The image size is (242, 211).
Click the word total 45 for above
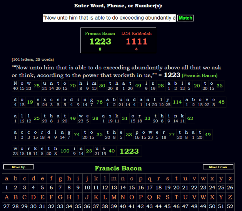click(221, 102)
